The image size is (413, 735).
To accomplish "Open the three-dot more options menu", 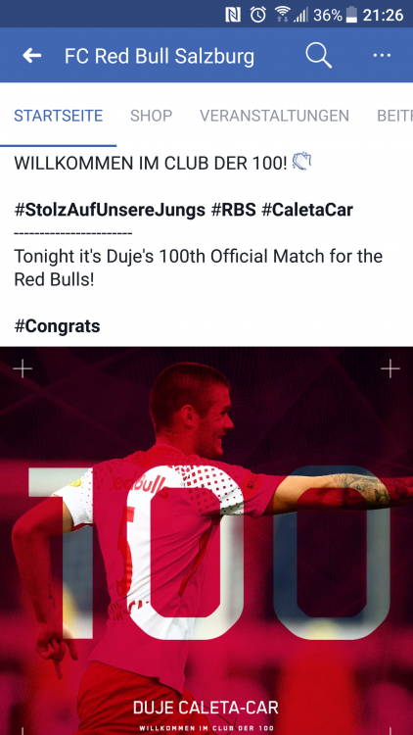I will [x=382, y=55].
